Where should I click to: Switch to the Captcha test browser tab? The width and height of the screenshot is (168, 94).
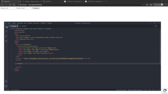pos(11,2)
